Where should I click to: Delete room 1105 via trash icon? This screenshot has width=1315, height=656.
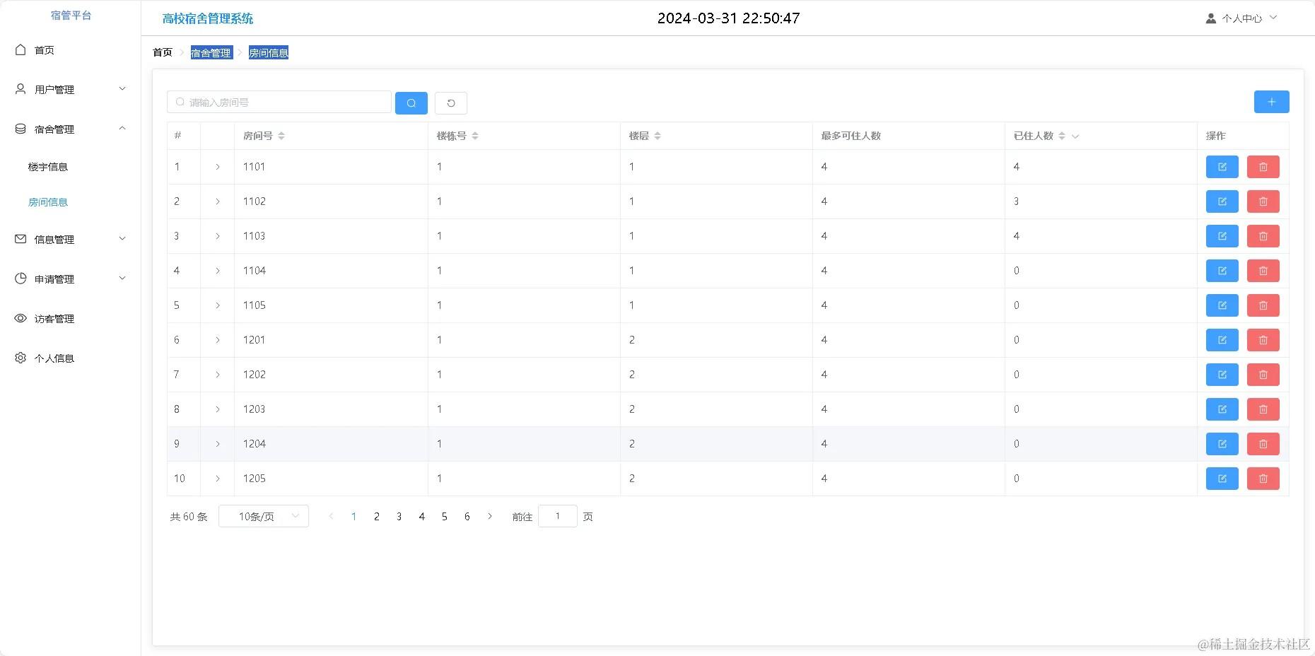pyautogui.click(x=1263, y=305)
